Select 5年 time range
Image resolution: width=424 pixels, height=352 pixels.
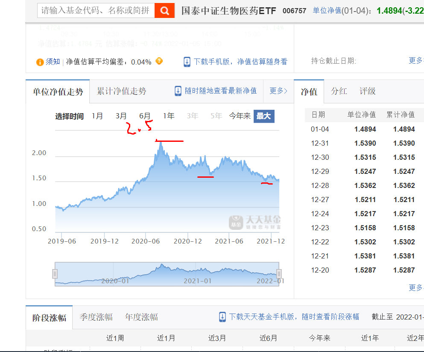click(x=216, y=116)
